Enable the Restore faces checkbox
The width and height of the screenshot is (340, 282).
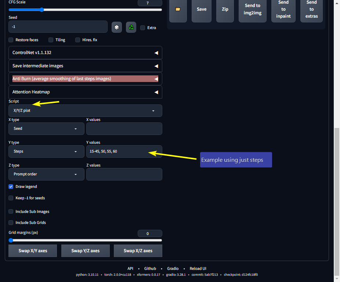(11, 40)
